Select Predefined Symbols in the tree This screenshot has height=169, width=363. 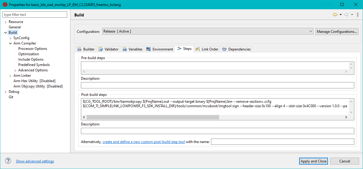point(34,65)
